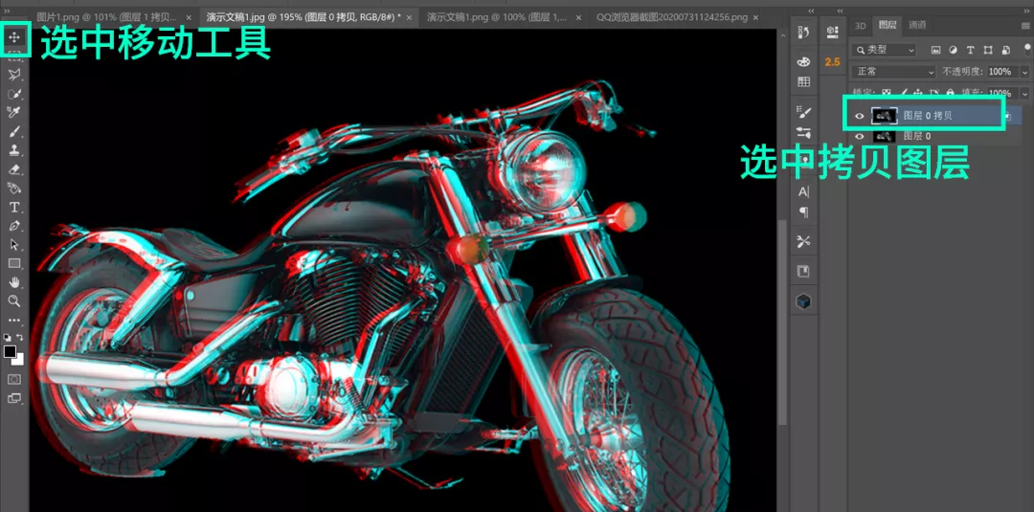Filter layers by smart objects

[x=1005, y=50]
